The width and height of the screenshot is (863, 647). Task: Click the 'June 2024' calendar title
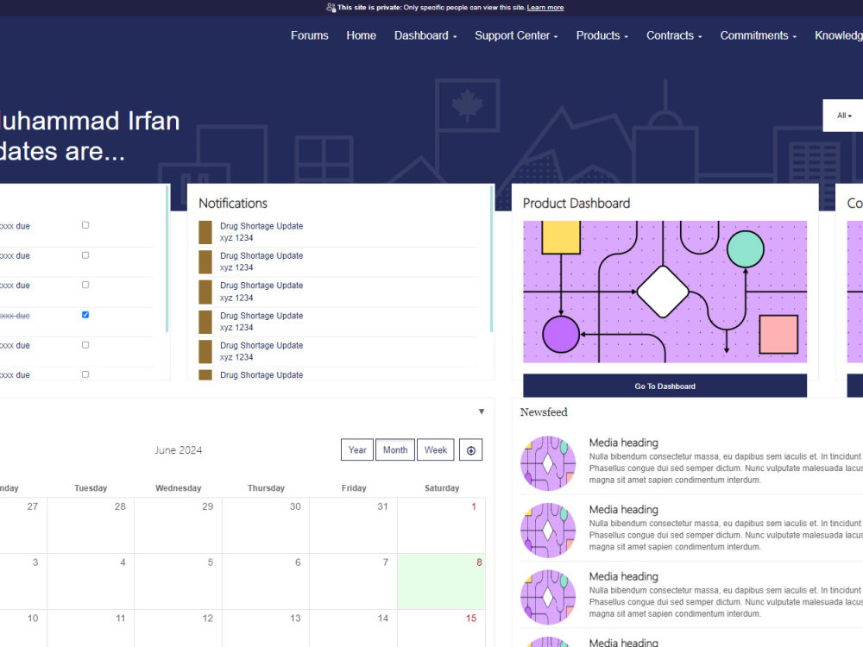pos(179,450)
